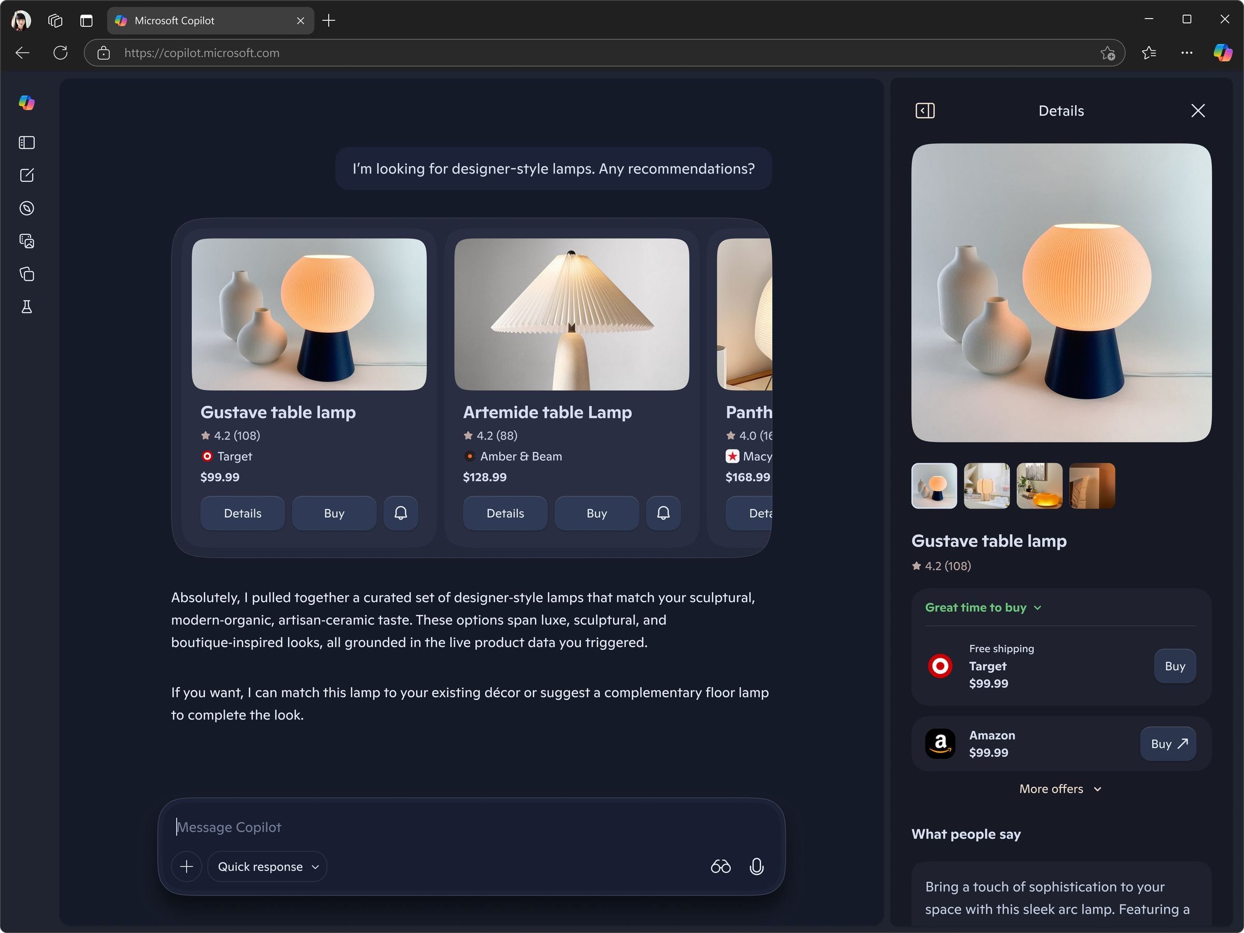Open the Pages stacked-squares icon
The image size is (1244, 933).
coord(26,274)
